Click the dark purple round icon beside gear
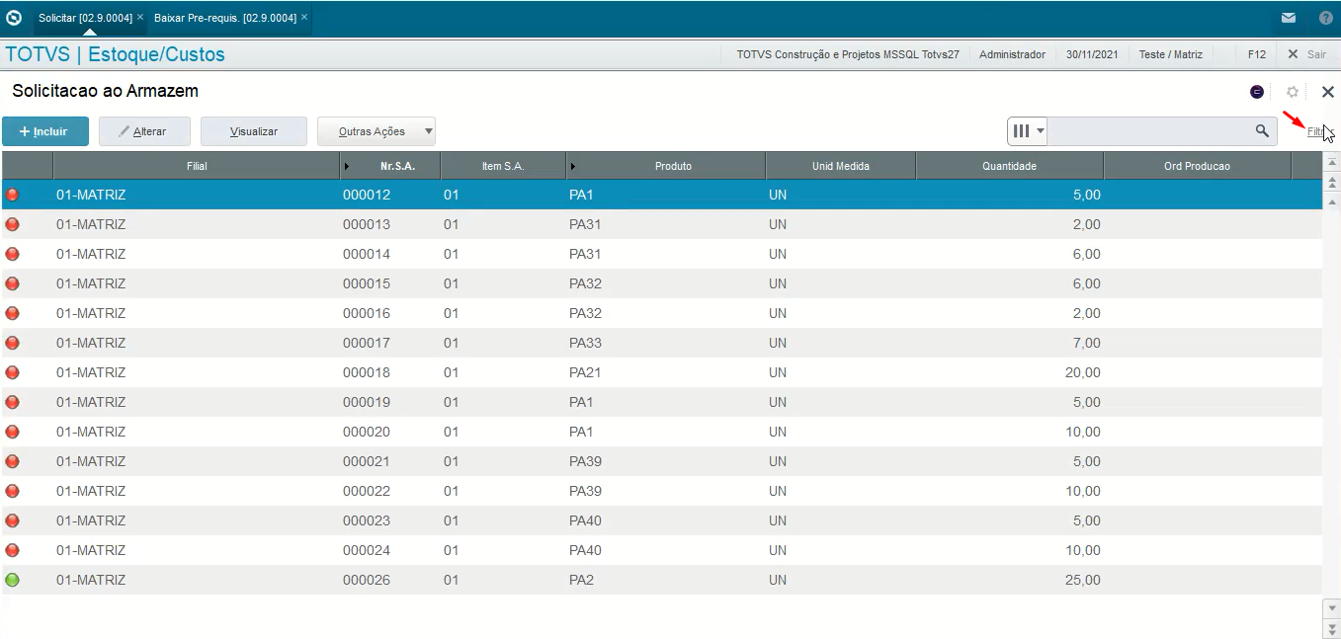 point(1257,92)
